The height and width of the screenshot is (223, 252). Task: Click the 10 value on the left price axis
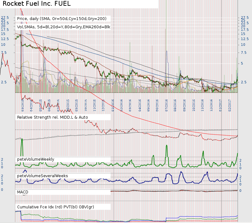[x=3, y=45]
